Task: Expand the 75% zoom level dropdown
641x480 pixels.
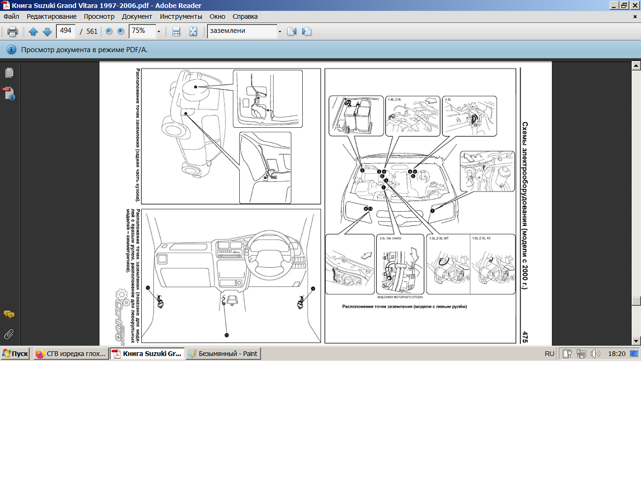Action: 158,31
